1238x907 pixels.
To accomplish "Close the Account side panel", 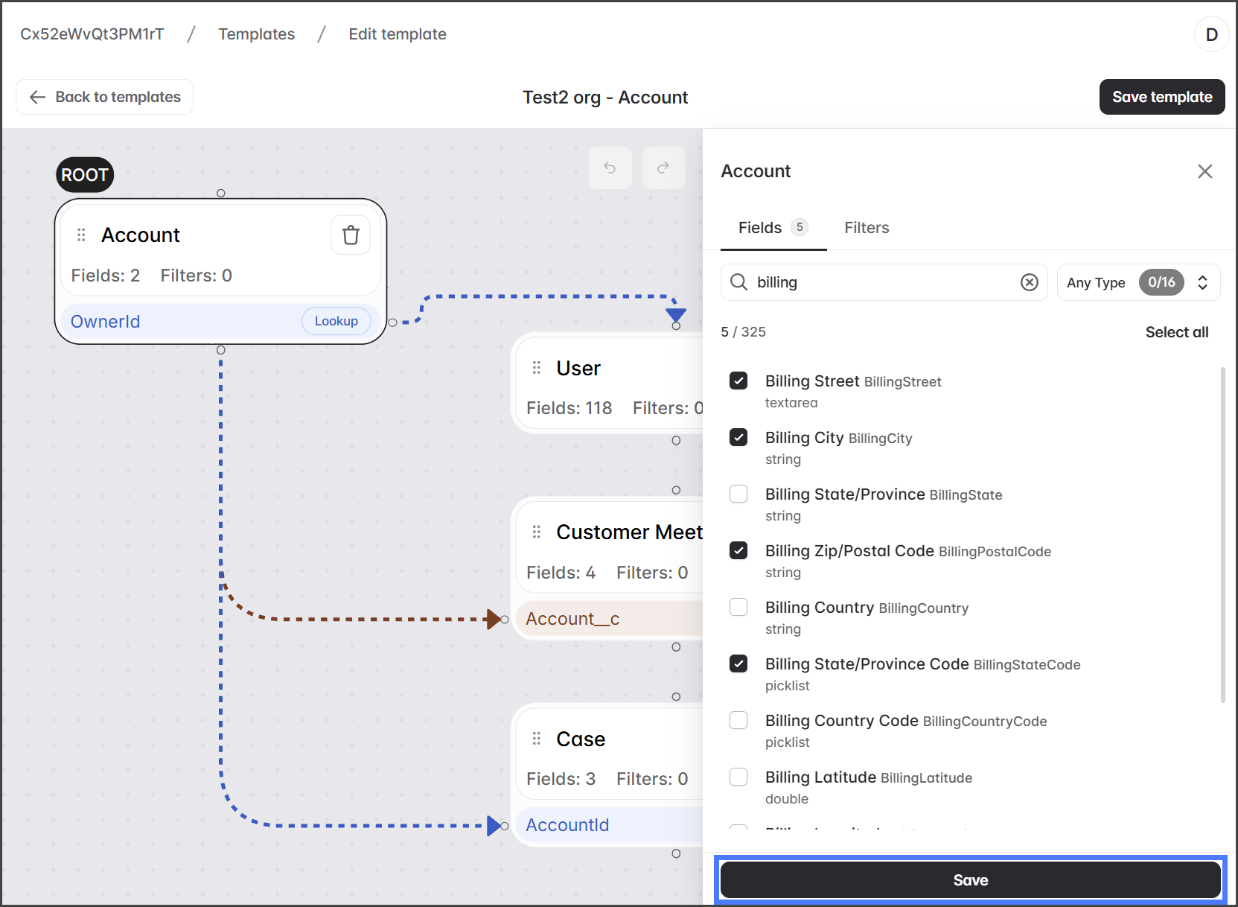I will coord(1205,171).
